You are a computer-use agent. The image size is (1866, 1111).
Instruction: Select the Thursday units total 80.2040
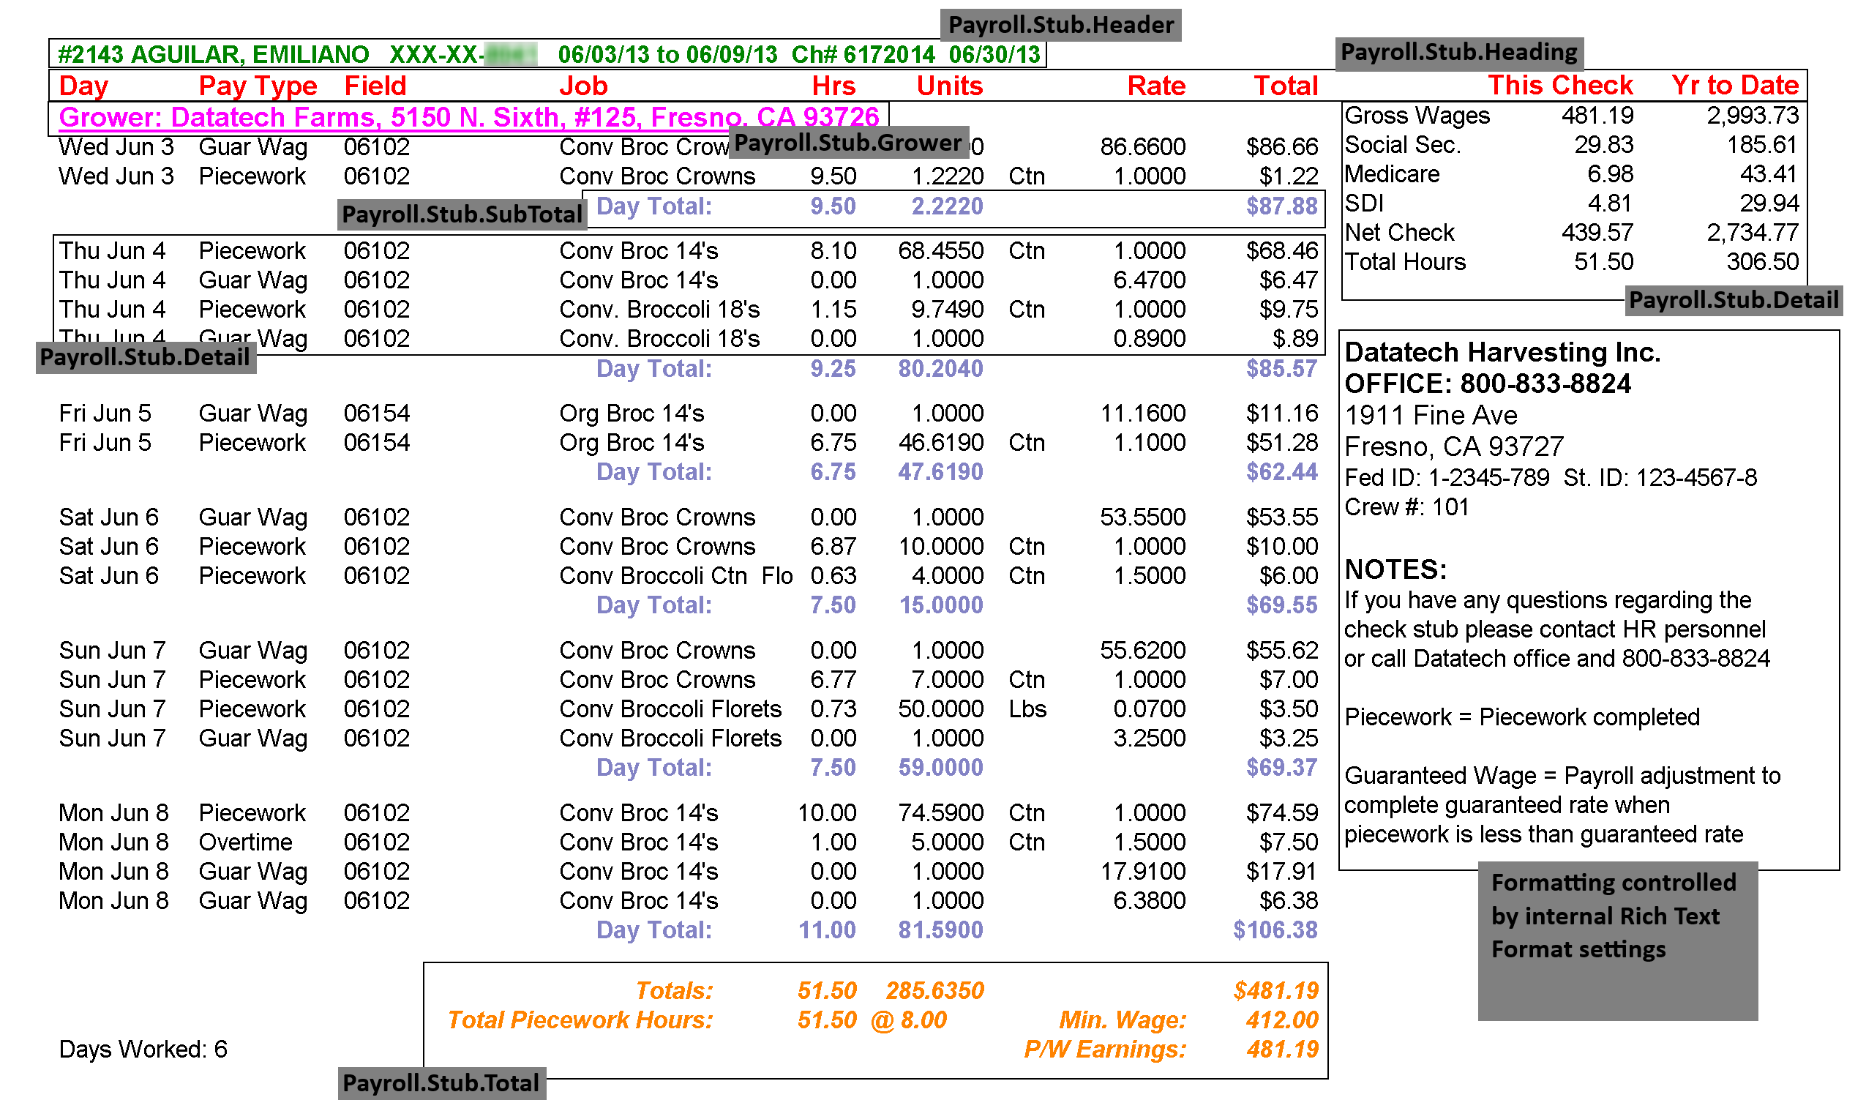[940, 369]
